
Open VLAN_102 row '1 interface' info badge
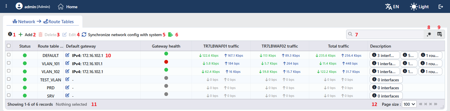[385, 71]
